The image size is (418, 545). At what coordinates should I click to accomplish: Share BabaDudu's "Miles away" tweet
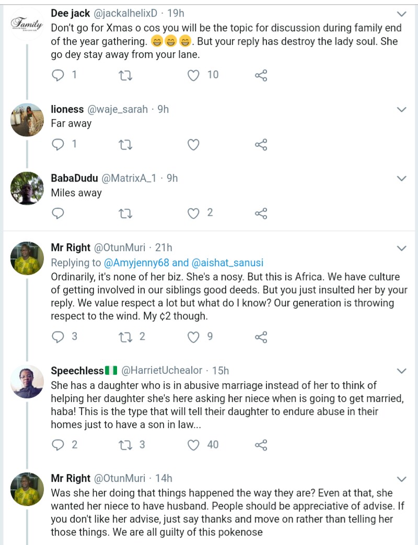pos(261,213)
